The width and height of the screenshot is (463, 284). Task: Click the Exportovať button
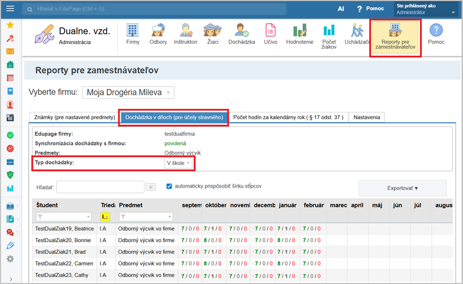[402, 188]
